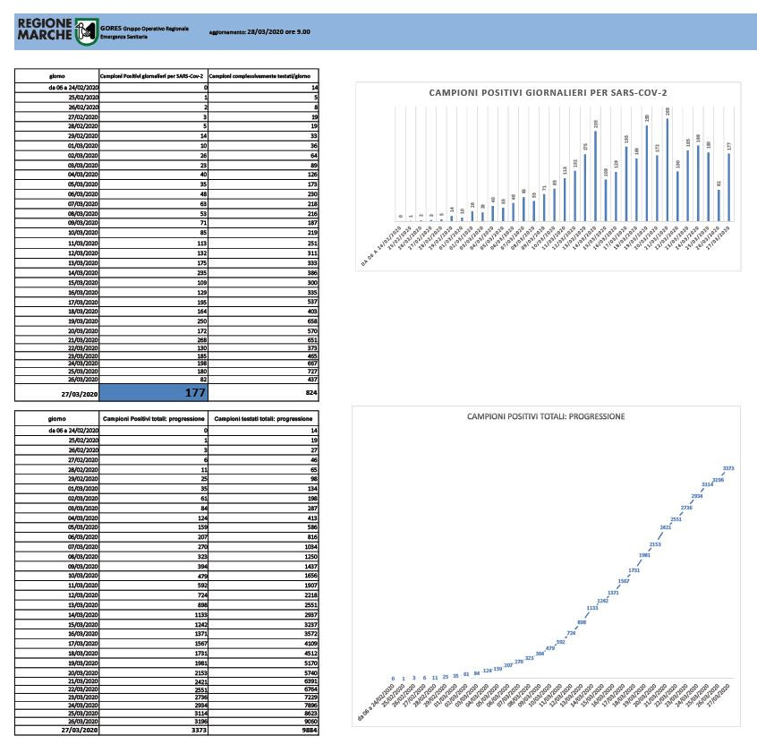Viewport: 757px width, 744px height.
Task: Click total positives table cell showing 3373
Action: click(x=154, y=730)
